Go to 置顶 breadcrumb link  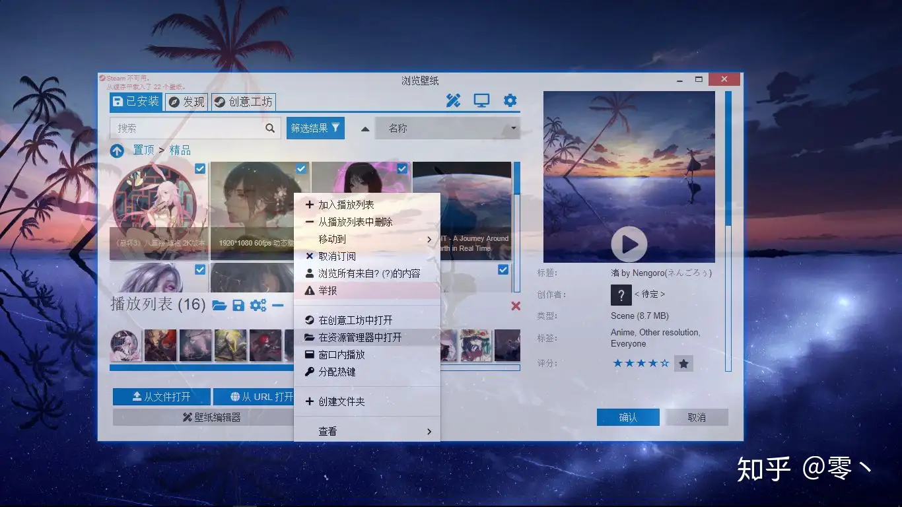point(143,151)
